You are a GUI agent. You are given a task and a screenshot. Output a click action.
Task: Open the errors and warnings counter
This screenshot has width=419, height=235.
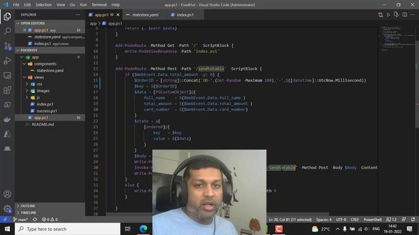pos(50,219)
